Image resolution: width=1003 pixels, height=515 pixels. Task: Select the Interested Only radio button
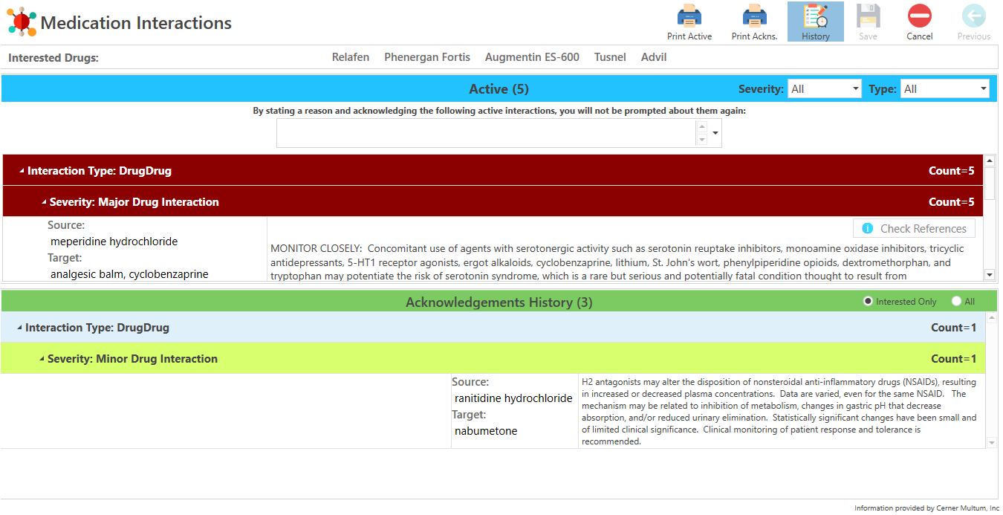pos(868,302)
